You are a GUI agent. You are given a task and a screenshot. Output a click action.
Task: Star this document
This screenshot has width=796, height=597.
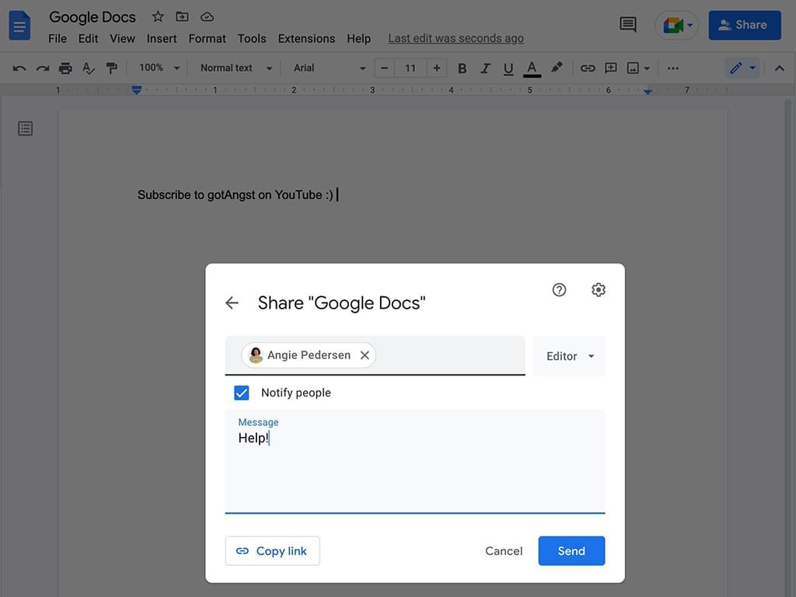(158, 16)
